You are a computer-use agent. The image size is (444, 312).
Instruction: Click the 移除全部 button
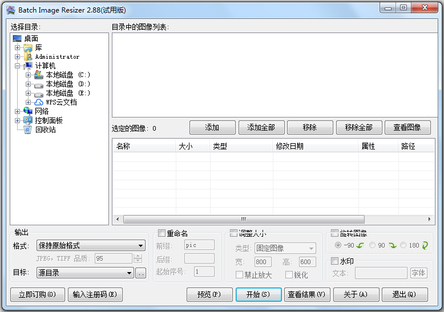pos(359,127)
